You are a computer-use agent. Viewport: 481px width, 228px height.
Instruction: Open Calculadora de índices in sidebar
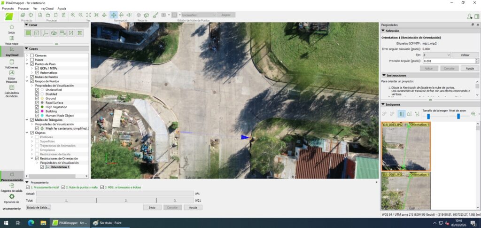click(x=12, y=93)
